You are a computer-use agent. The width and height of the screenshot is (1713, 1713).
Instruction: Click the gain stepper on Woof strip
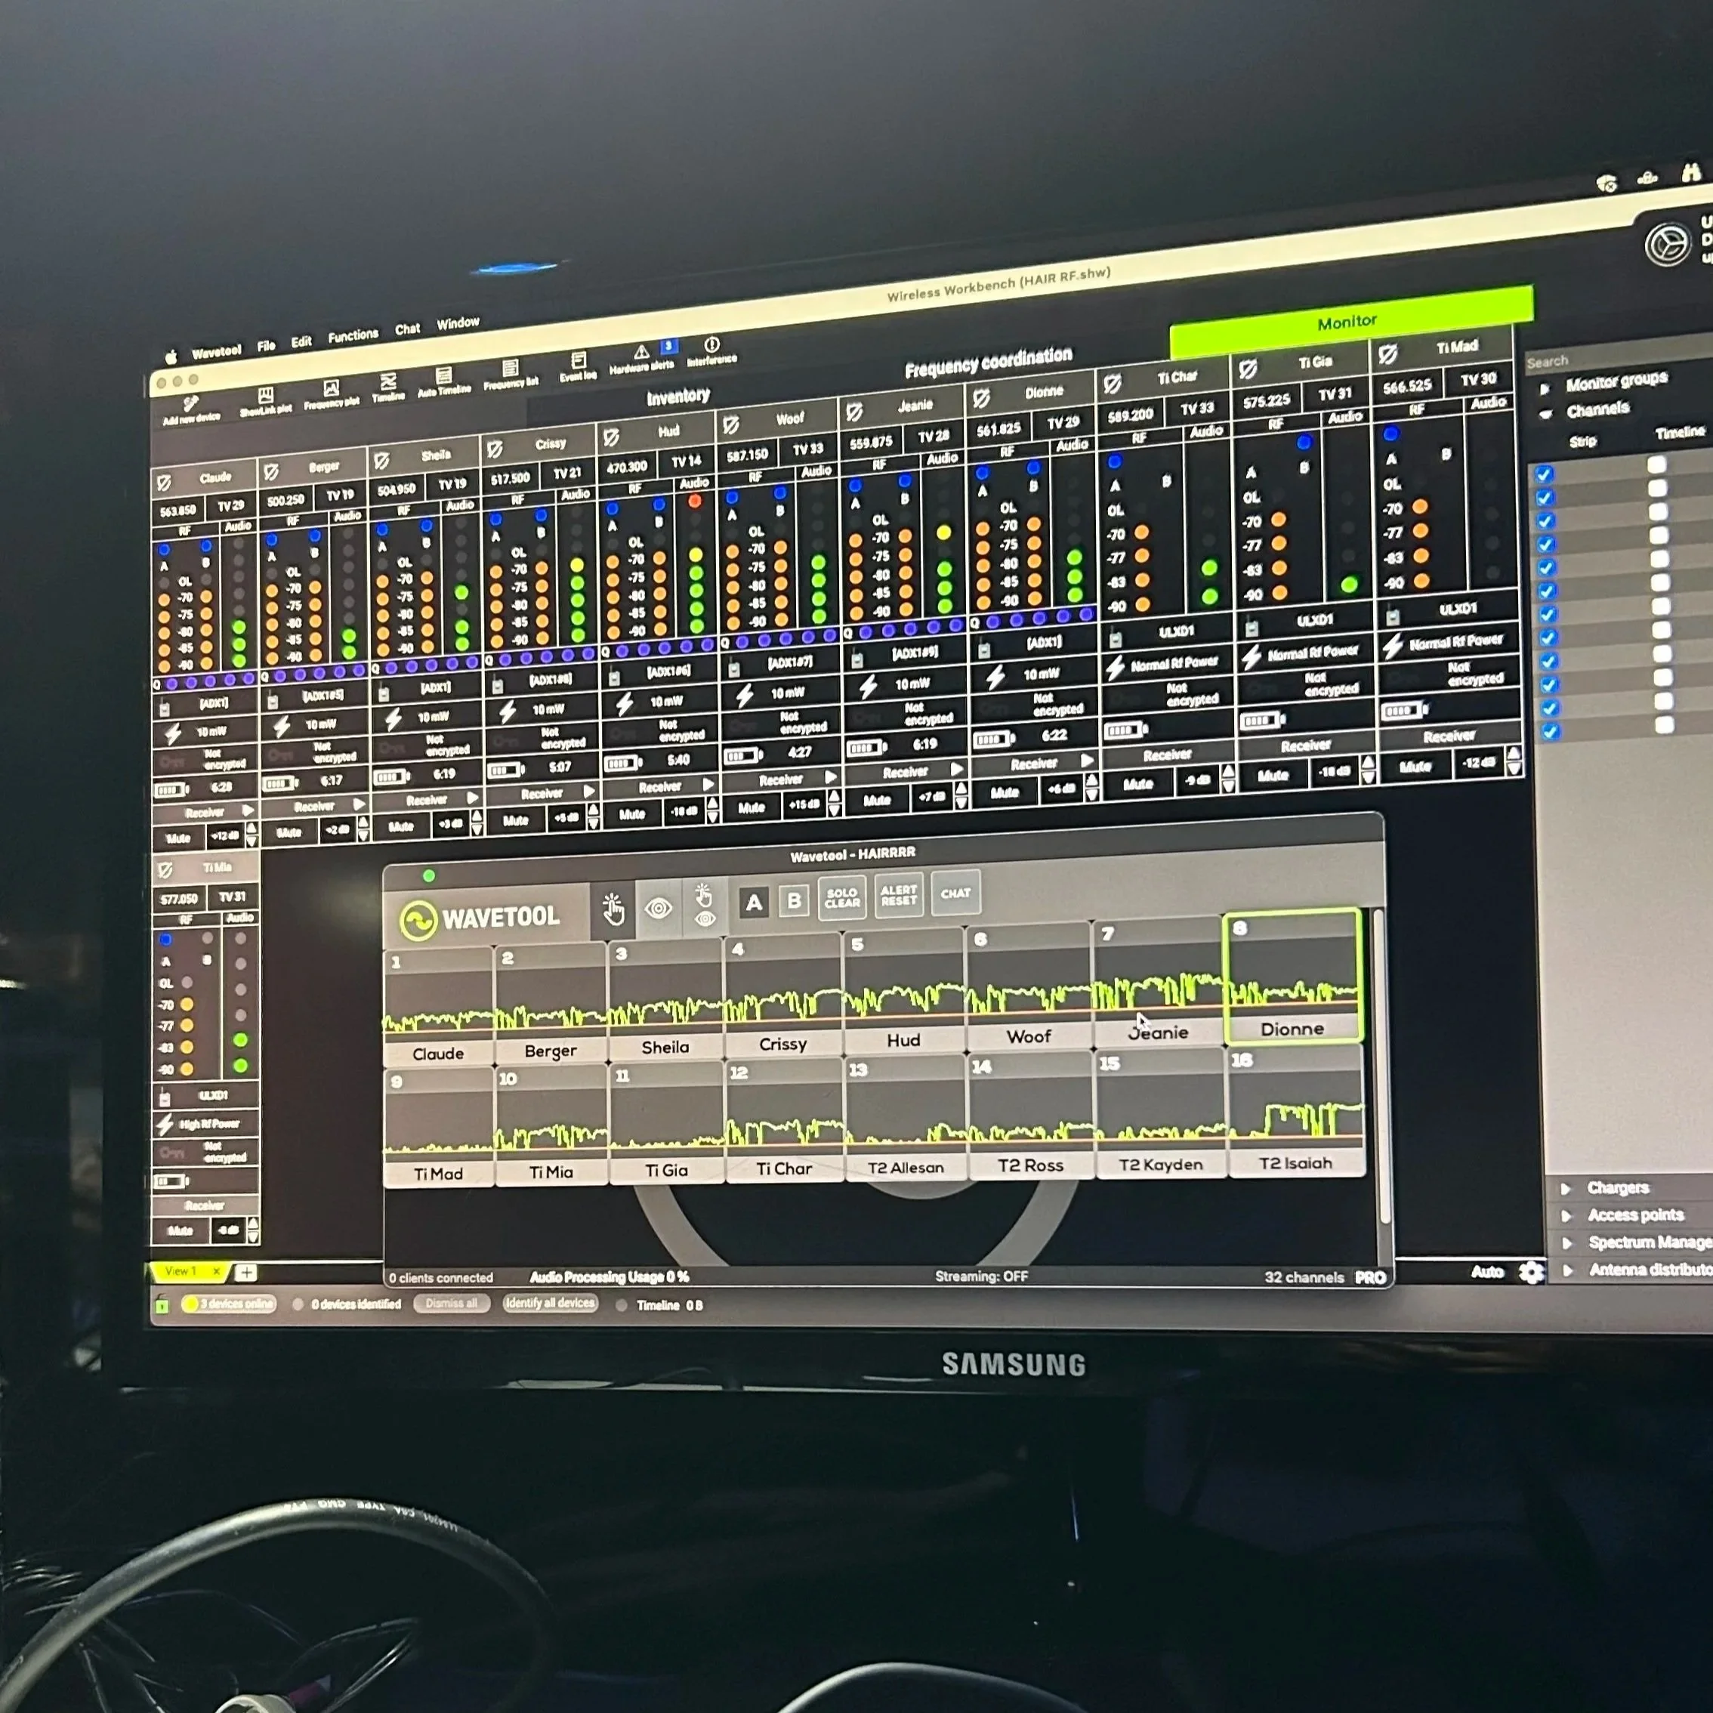point(835,804)
